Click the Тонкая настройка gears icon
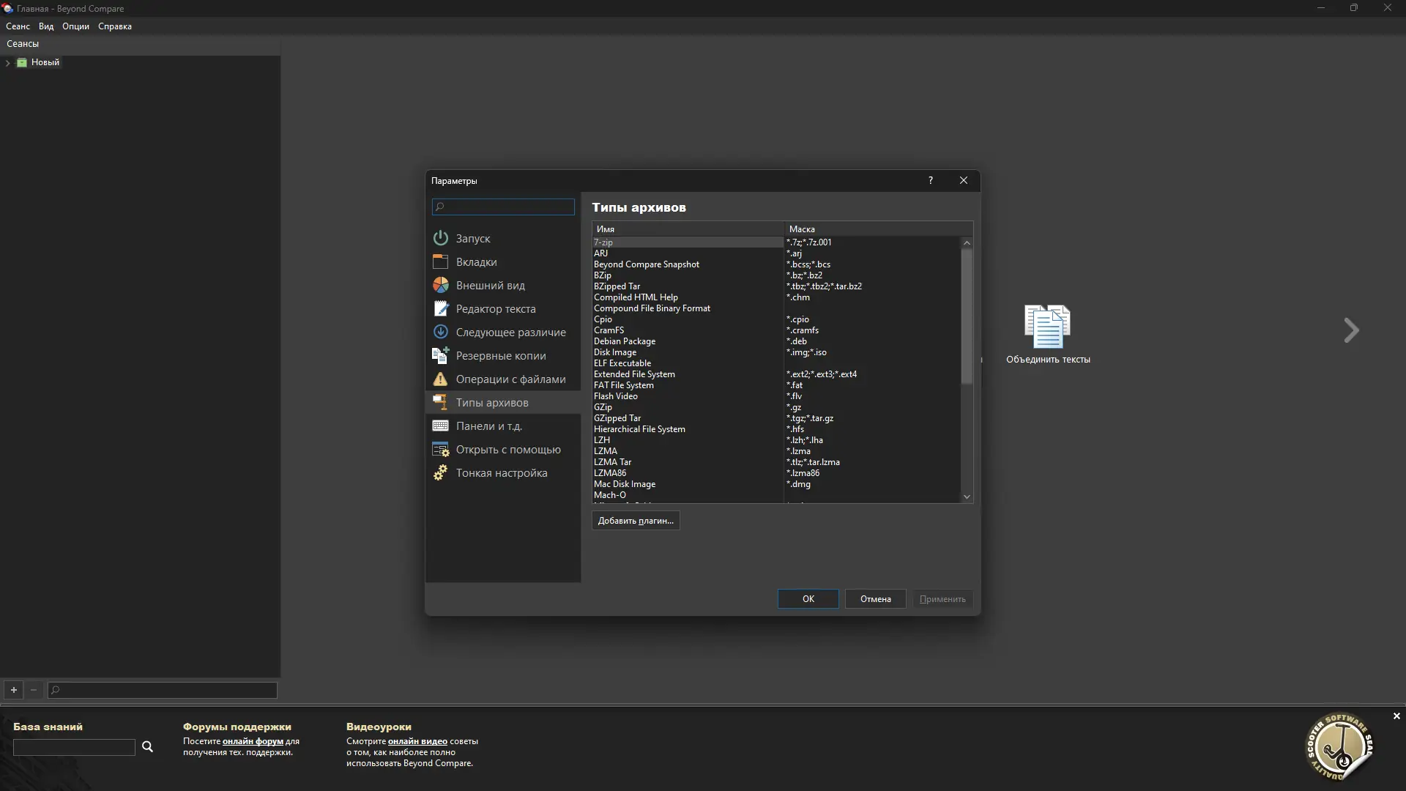This screenshot has width=1406, height=791. click(440, 472)
